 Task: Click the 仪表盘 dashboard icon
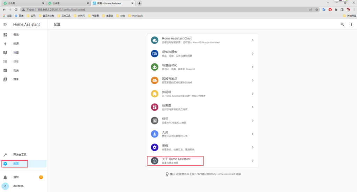tap(154, 107)
